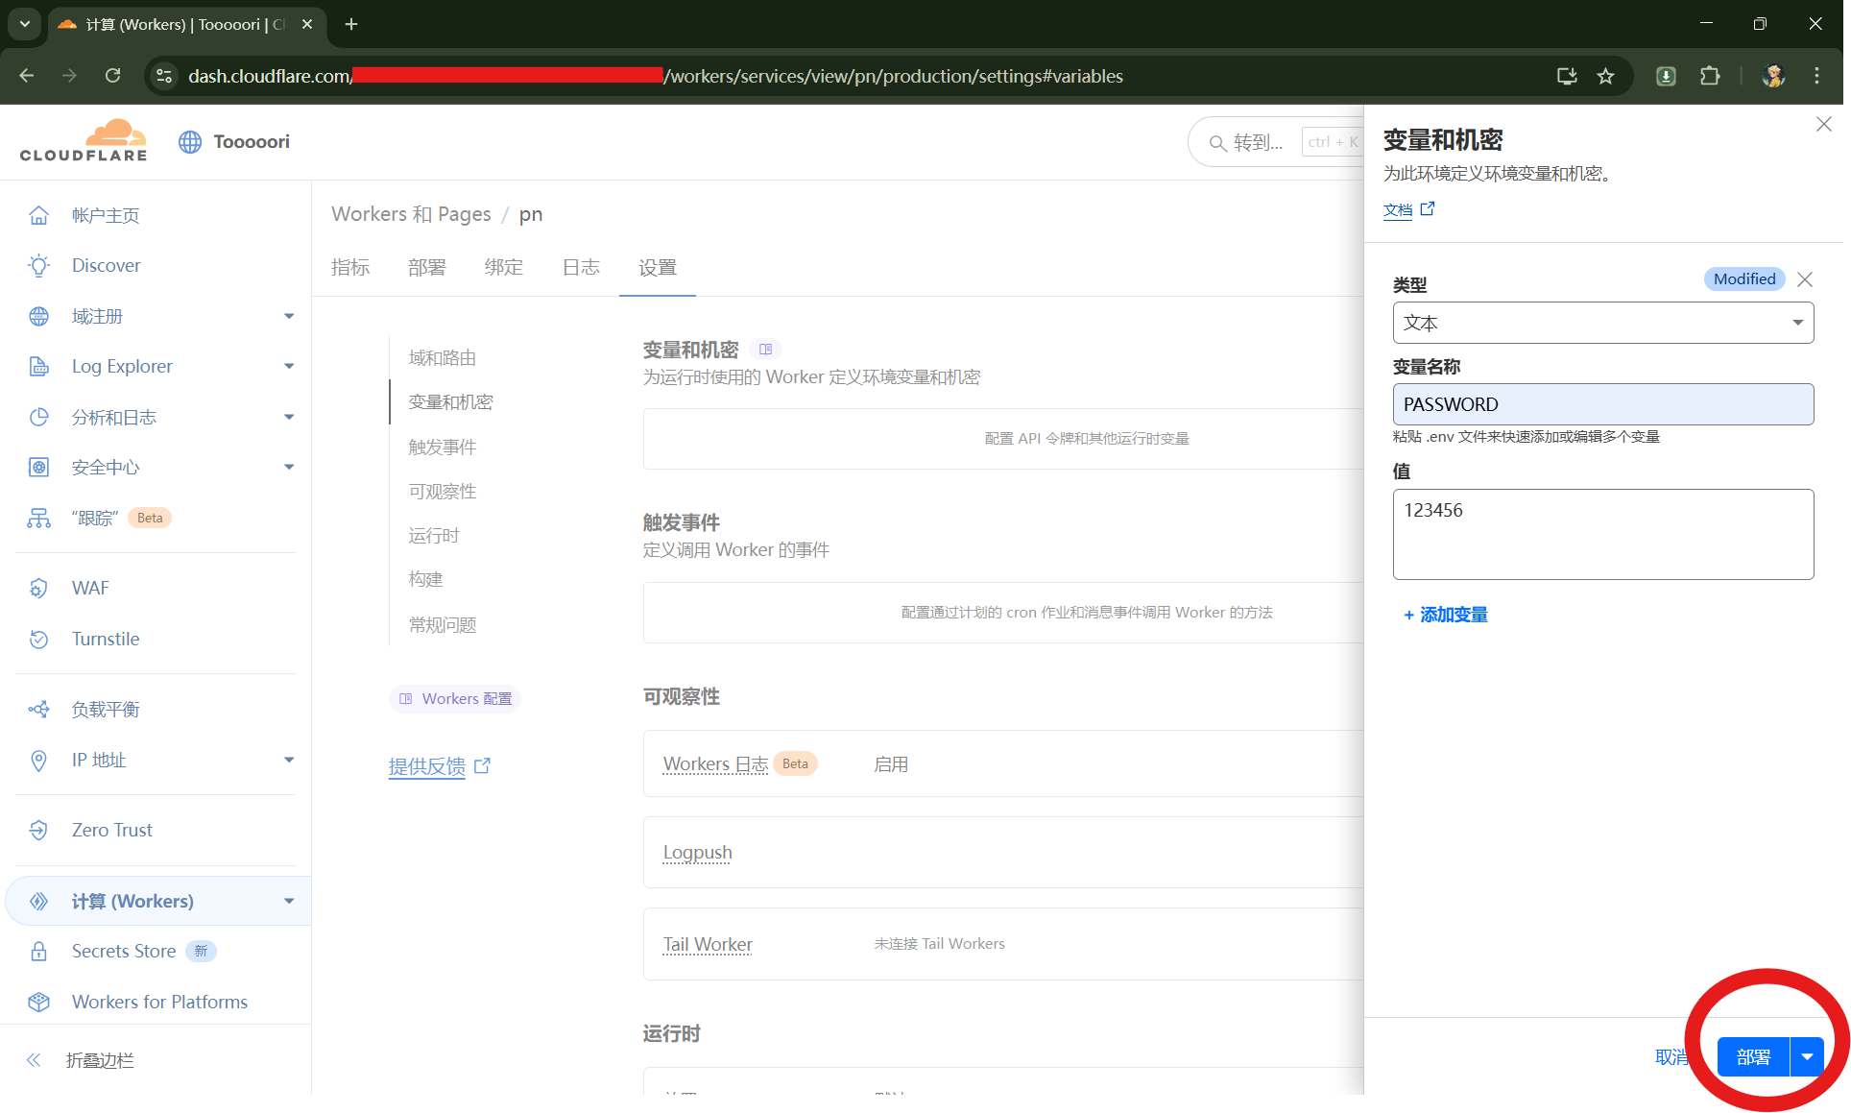Viewport: 1851px width, 1113px height.
Task: Bookmark this page with star icon
Action: [1605, 76]
